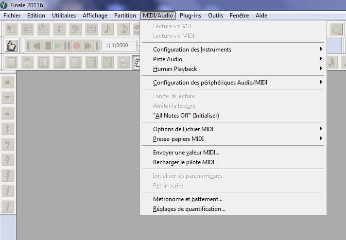
Task: Expand Configuration des Instruments submenu
Action: [233, 49]
